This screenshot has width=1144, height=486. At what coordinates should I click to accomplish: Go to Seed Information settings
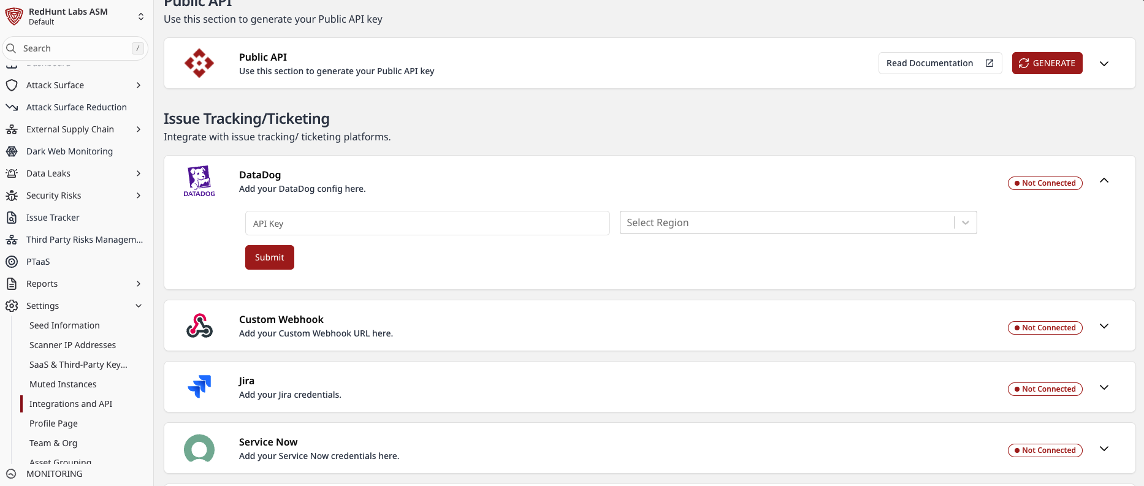click(x=64, y=325)
